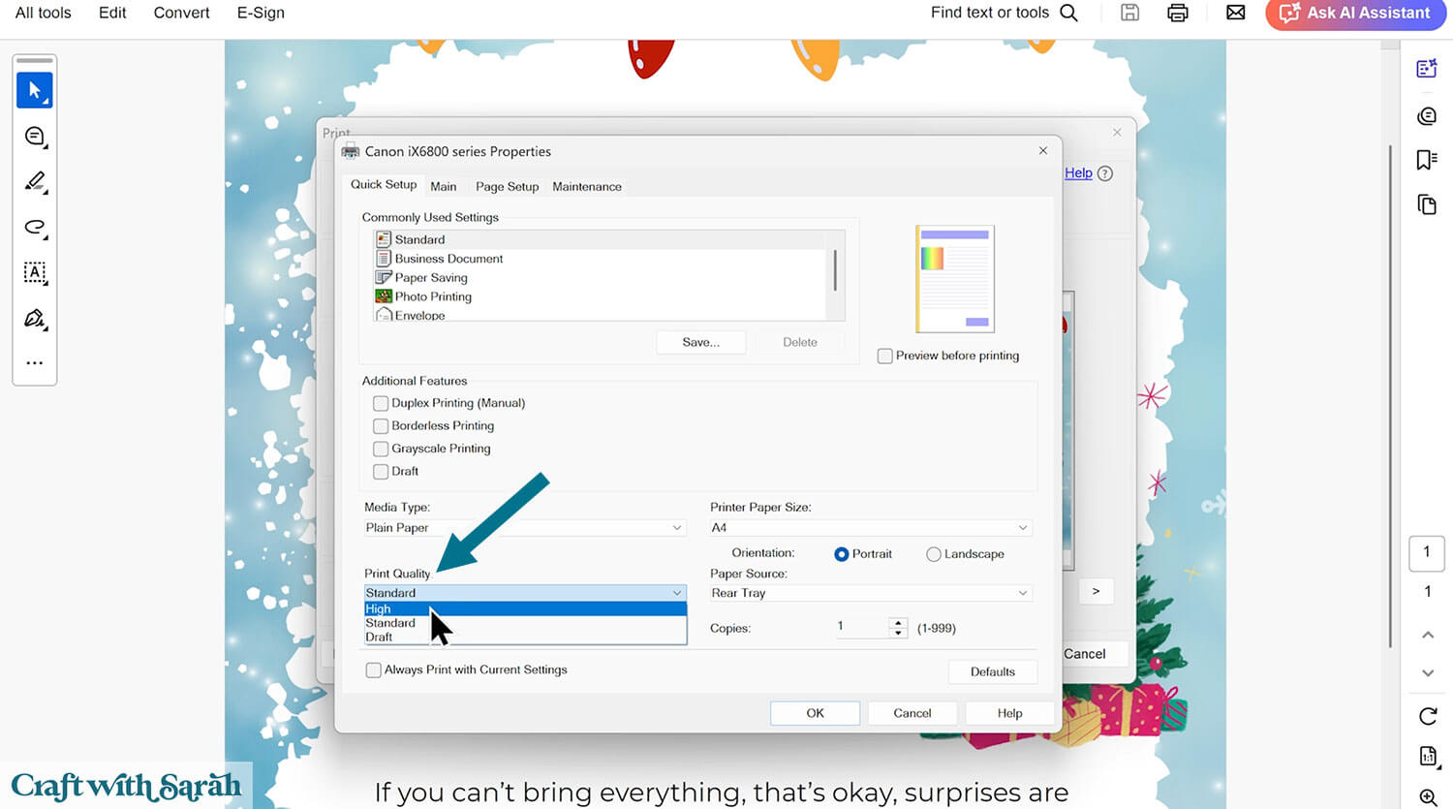Restore settings with the Defaults button
Viewport: 1453px width, 809px height.
(x=993, y=671)
